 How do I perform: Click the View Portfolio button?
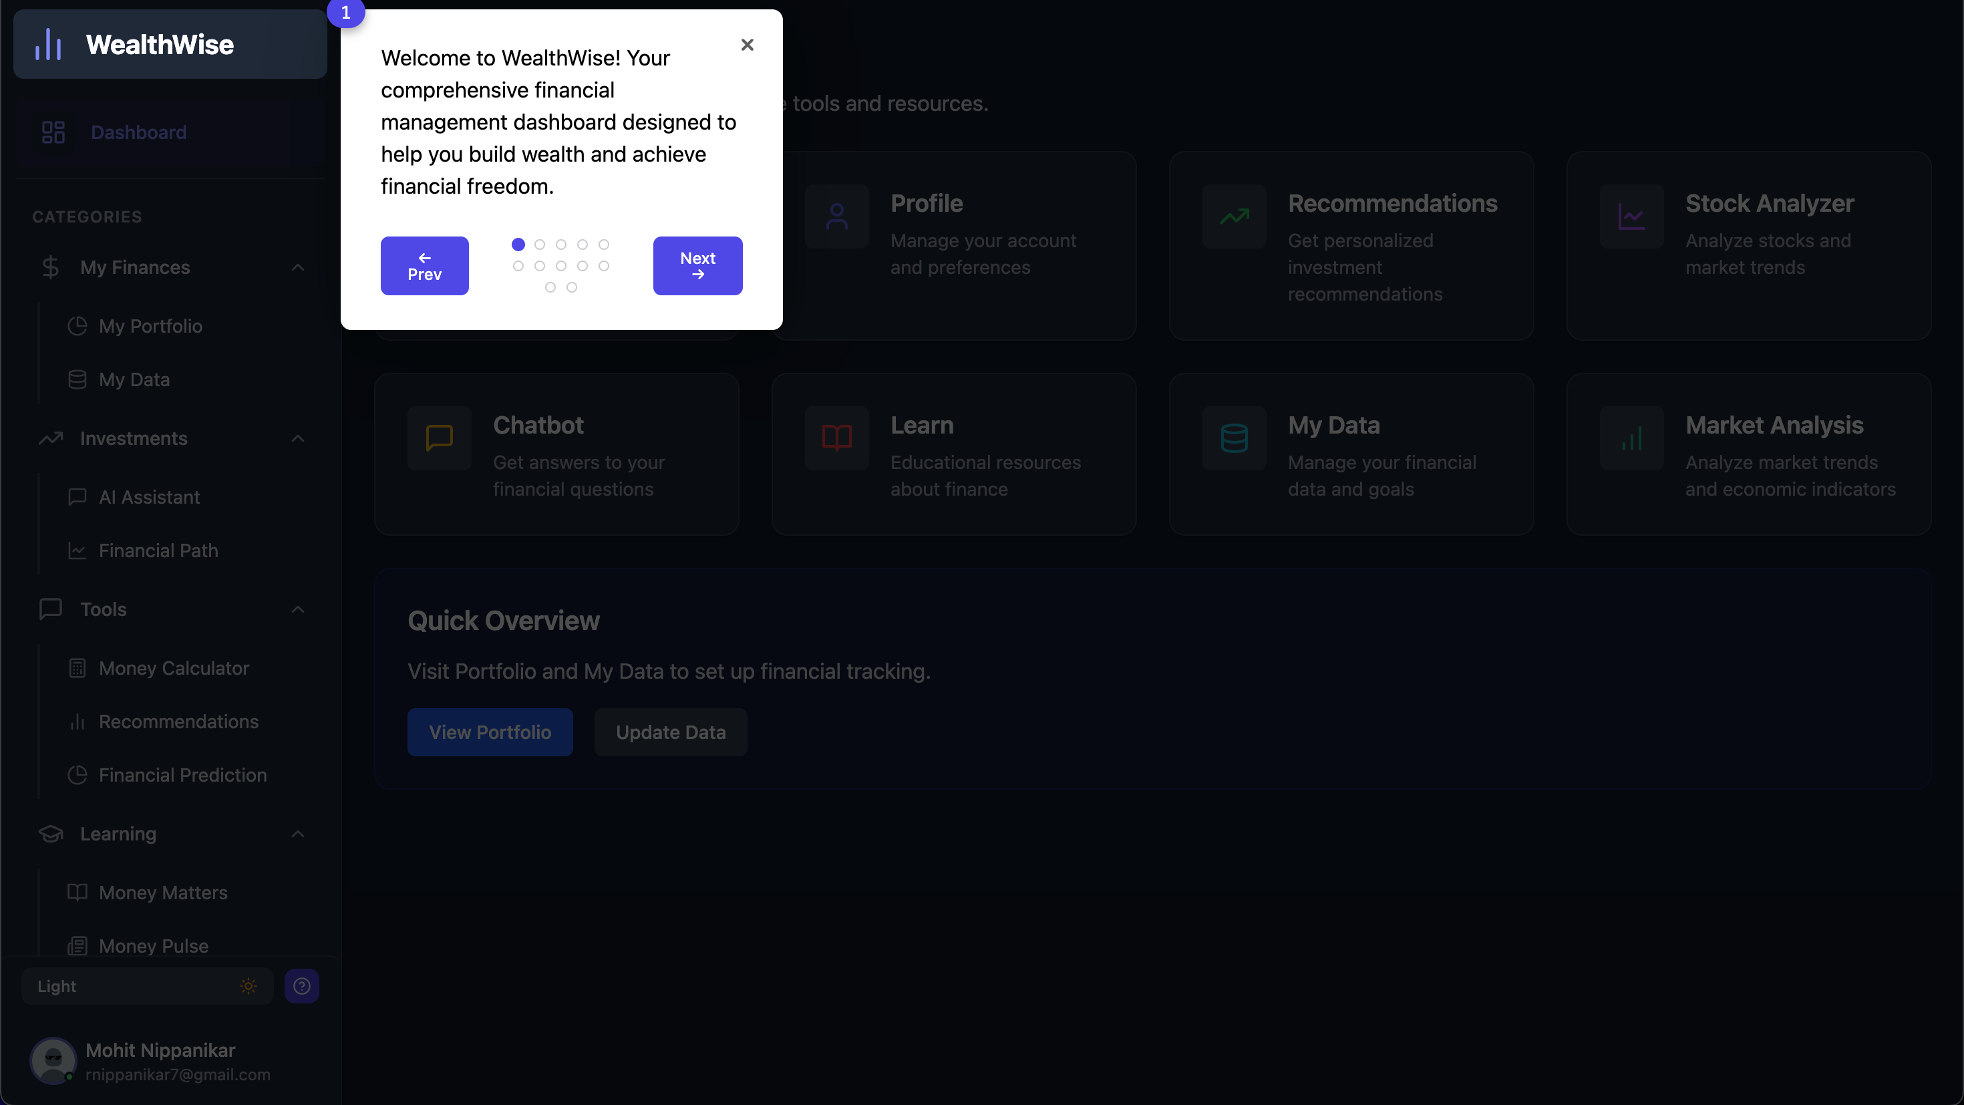coord(490,732)
